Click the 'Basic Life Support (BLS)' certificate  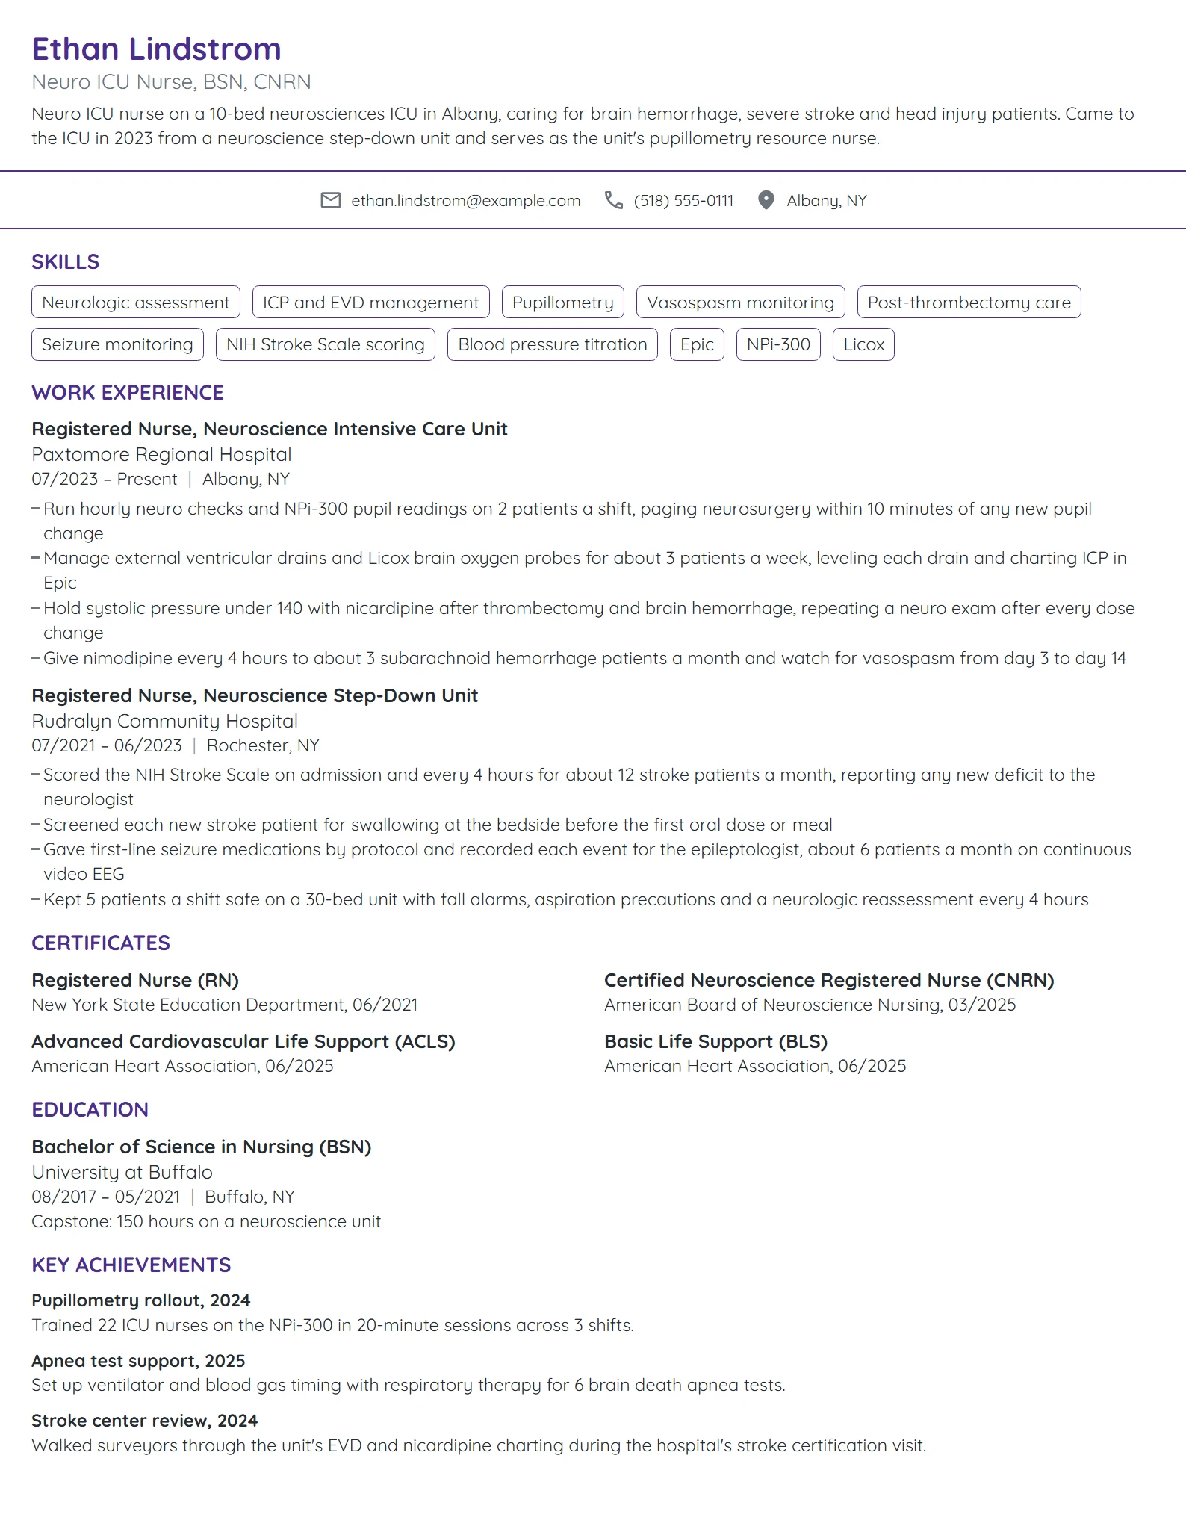pos(716,1042)
